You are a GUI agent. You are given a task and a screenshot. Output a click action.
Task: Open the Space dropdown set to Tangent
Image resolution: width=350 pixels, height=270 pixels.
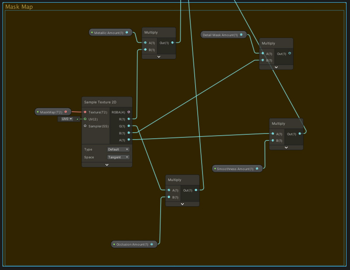pyautogui.click(x=118, y=157)
